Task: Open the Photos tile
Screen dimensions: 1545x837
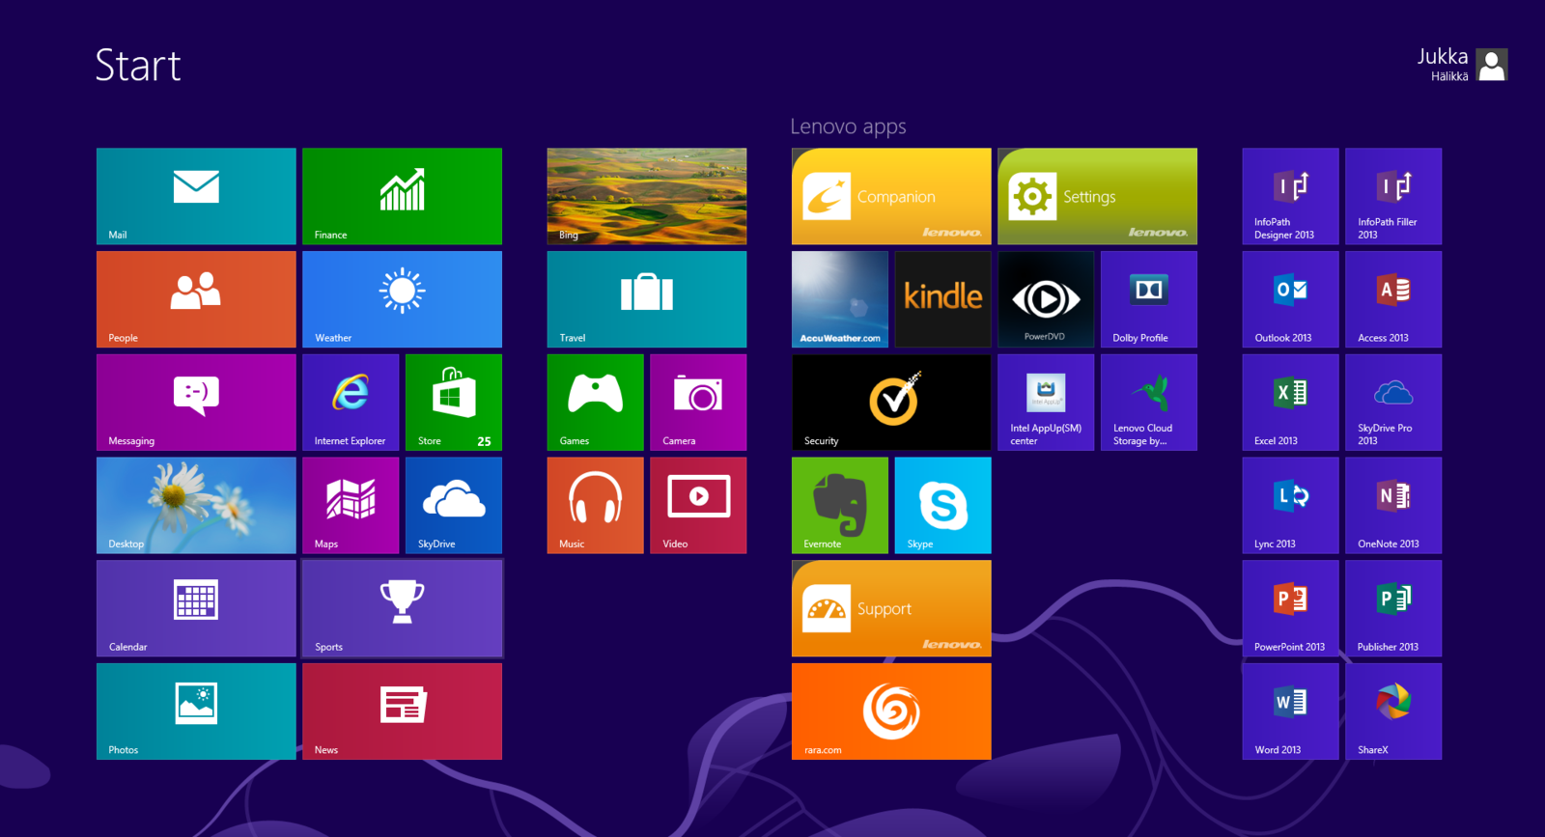Action: point(196,711)
